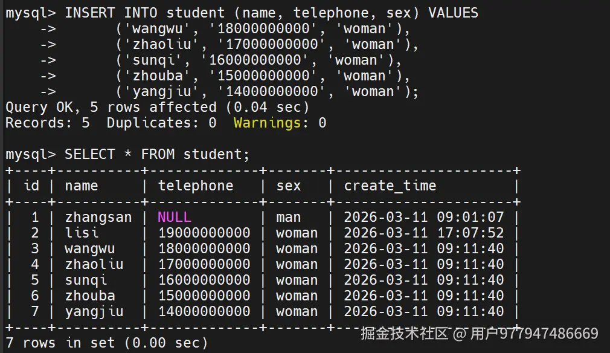
Task: Click 'sunqi' in the table name column
Action: click(86, 280)
